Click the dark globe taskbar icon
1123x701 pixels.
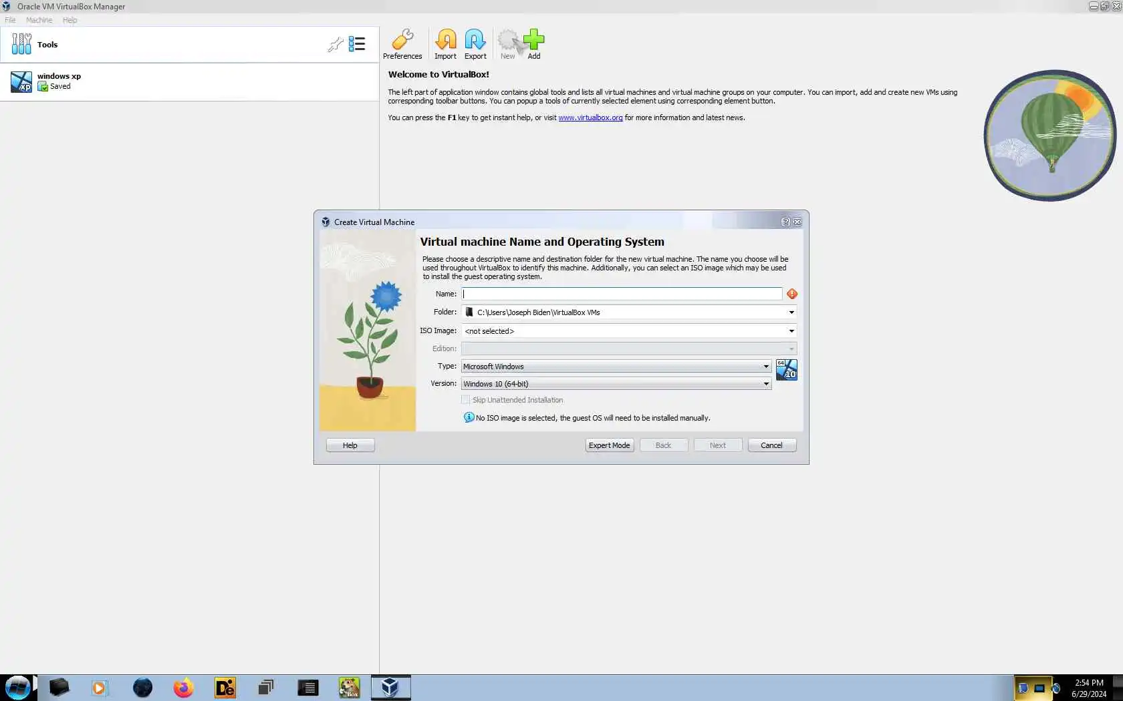(x=142, y=688)
